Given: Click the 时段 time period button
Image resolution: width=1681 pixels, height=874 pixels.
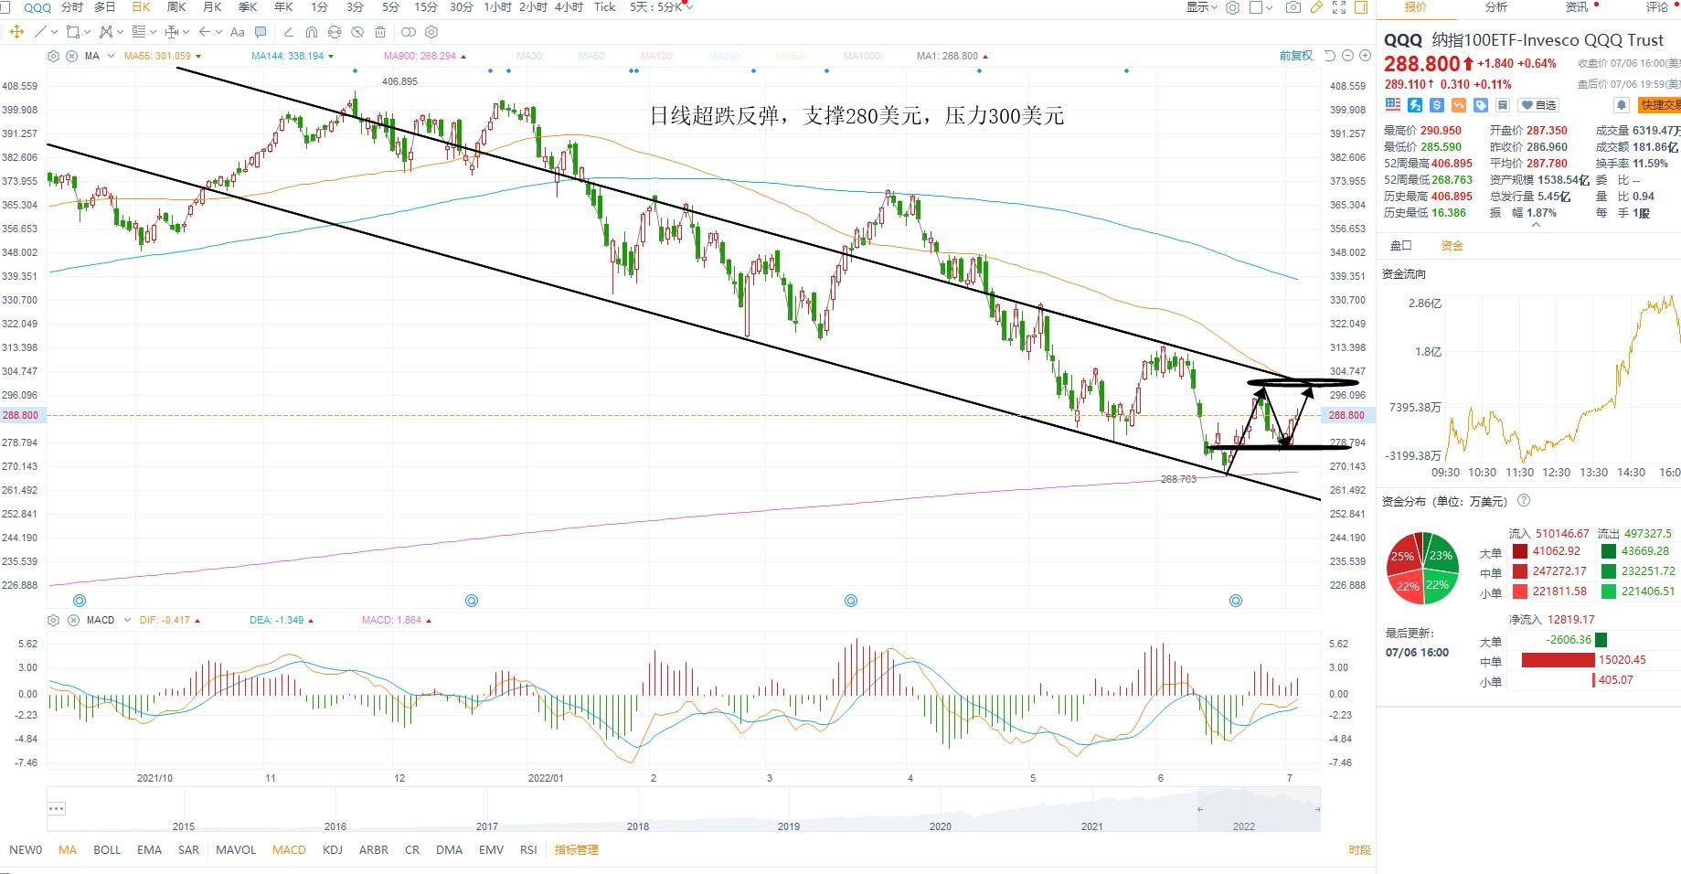Looking at the screenshot, I should pyautogui.click(x=1359, y=850).
